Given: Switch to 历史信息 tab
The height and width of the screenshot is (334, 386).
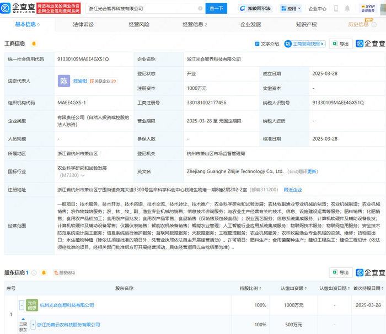Looking at the screenshot, I should pyautogui.click(x=358, y=25).
